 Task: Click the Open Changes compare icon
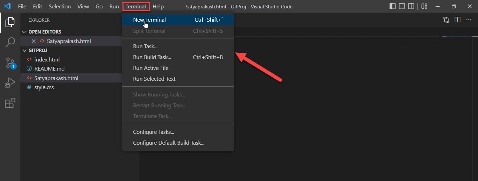446,20
